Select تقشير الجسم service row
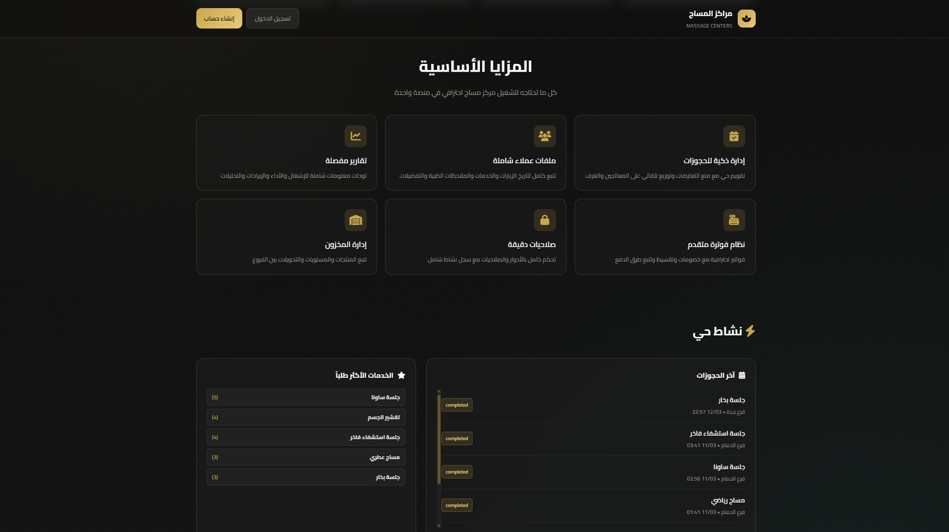Image resolution: width=949 pixels, height=532 pixels. (x=306, y=418)
